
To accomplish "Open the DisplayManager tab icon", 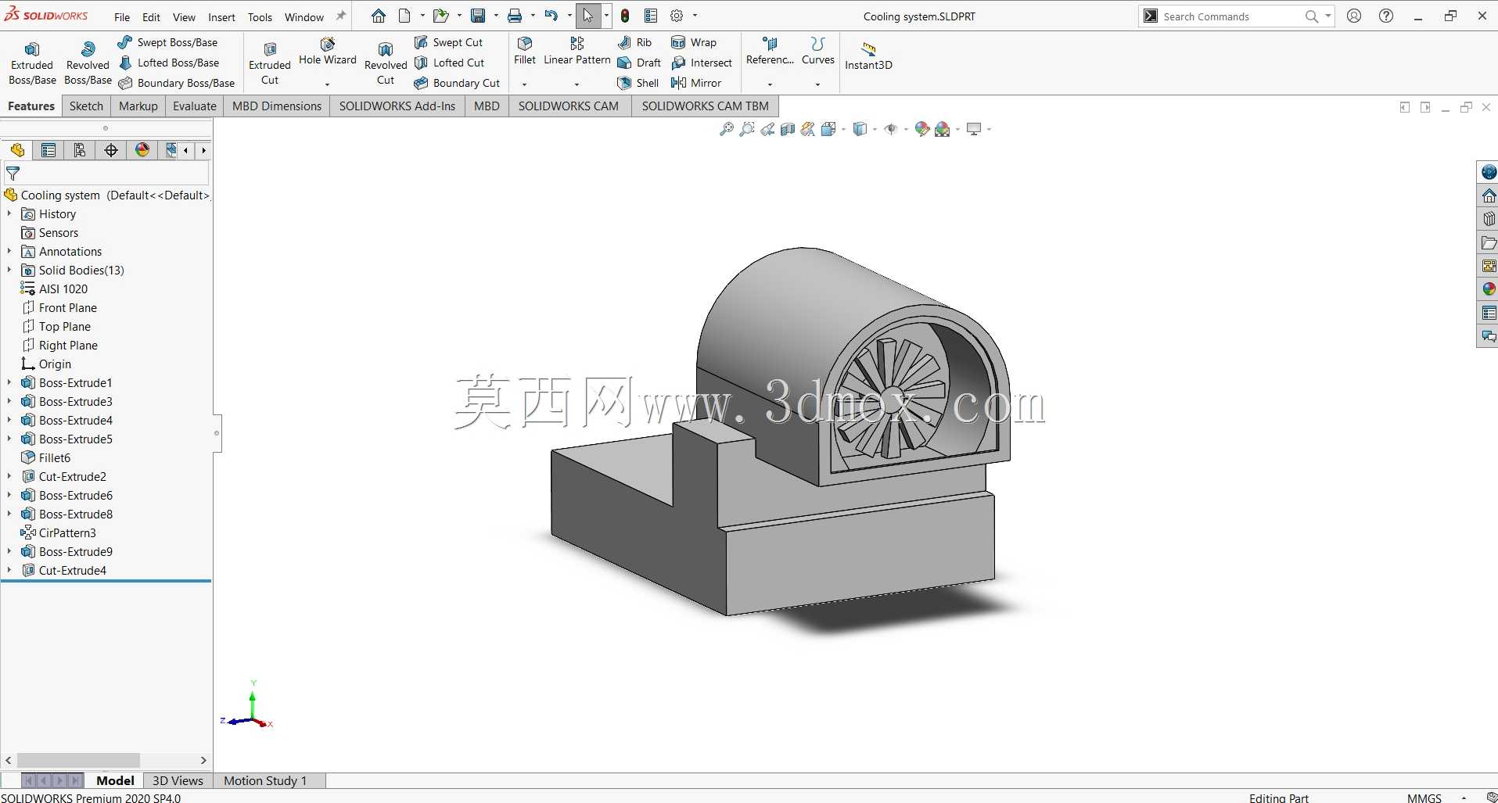I will pos(142,150).
